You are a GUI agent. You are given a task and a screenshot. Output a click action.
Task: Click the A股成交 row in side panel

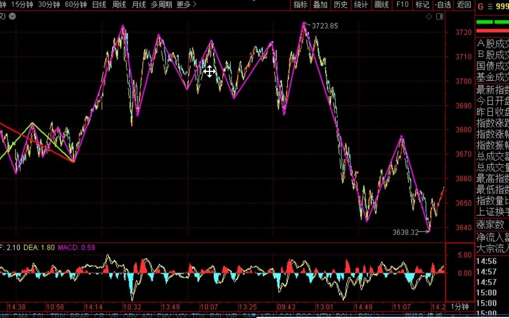493,44
